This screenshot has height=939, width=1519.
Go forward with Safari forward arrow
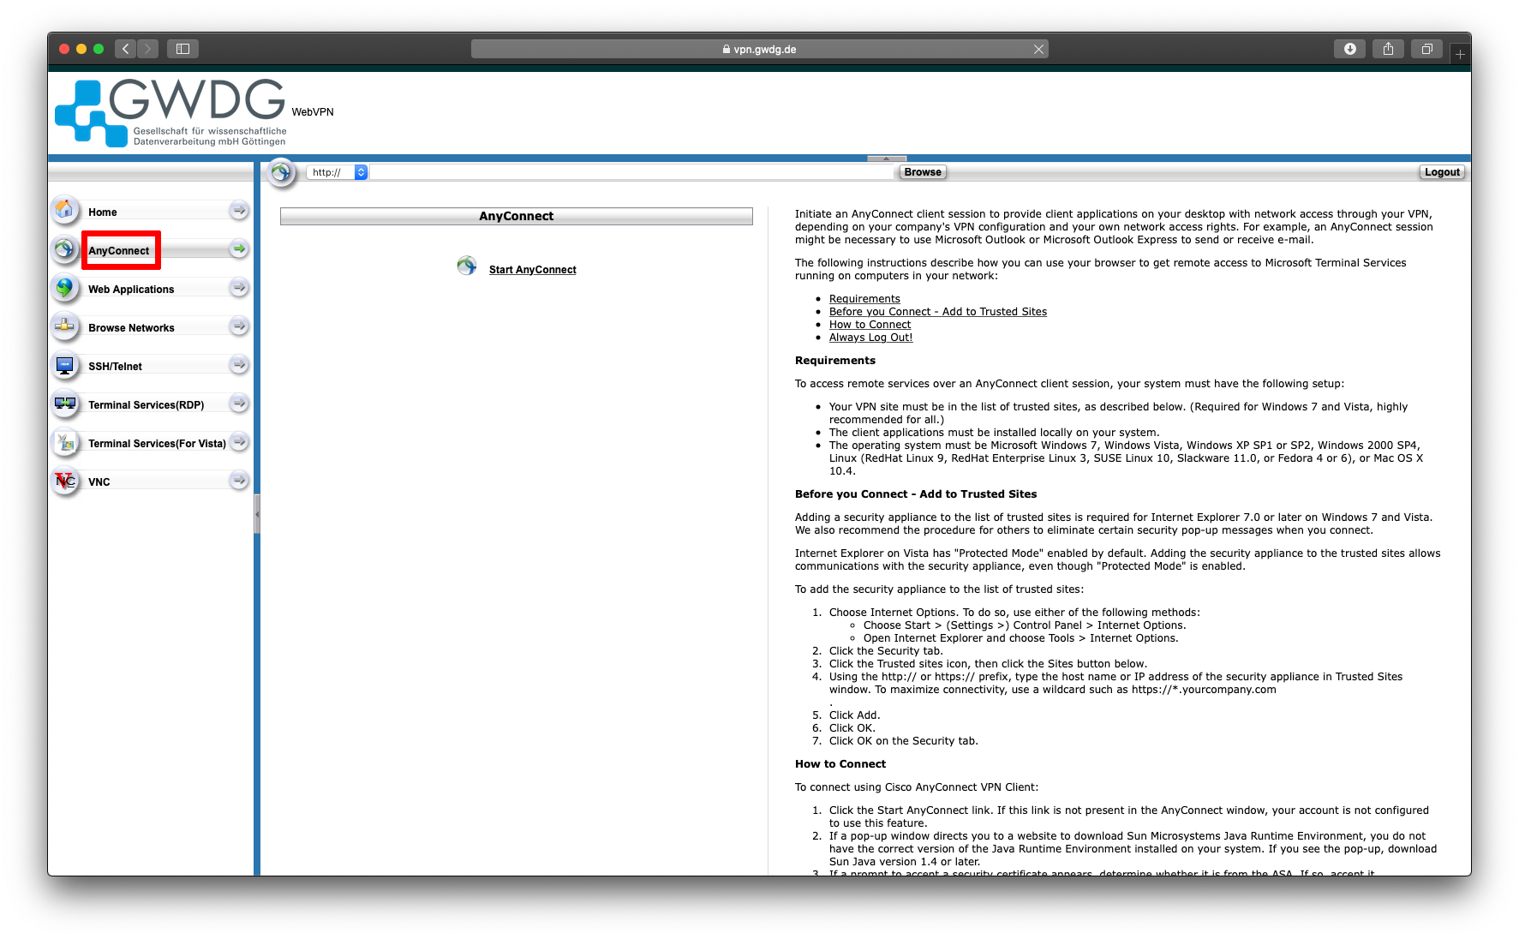point(148,49)
